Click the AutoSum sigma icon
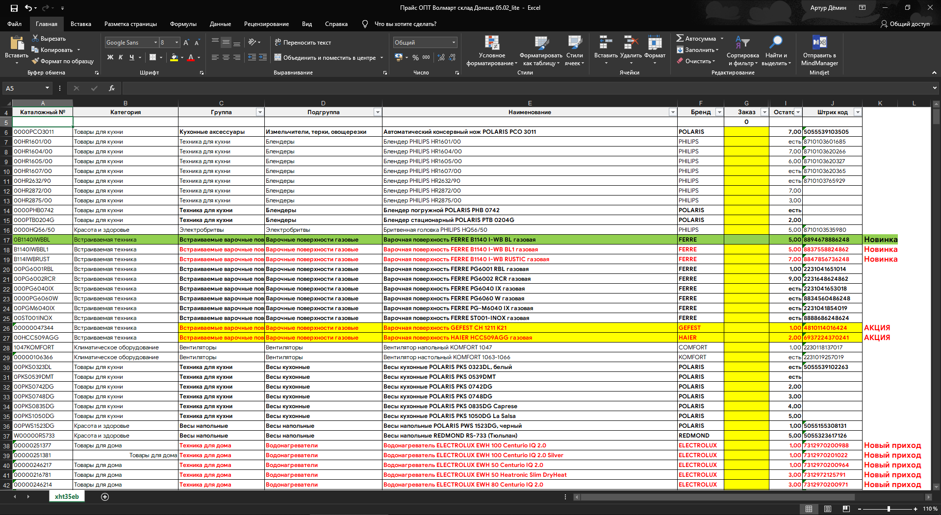The height and width of the screenshot is (515, 941). pyautogui.click(x=680, y=38)
